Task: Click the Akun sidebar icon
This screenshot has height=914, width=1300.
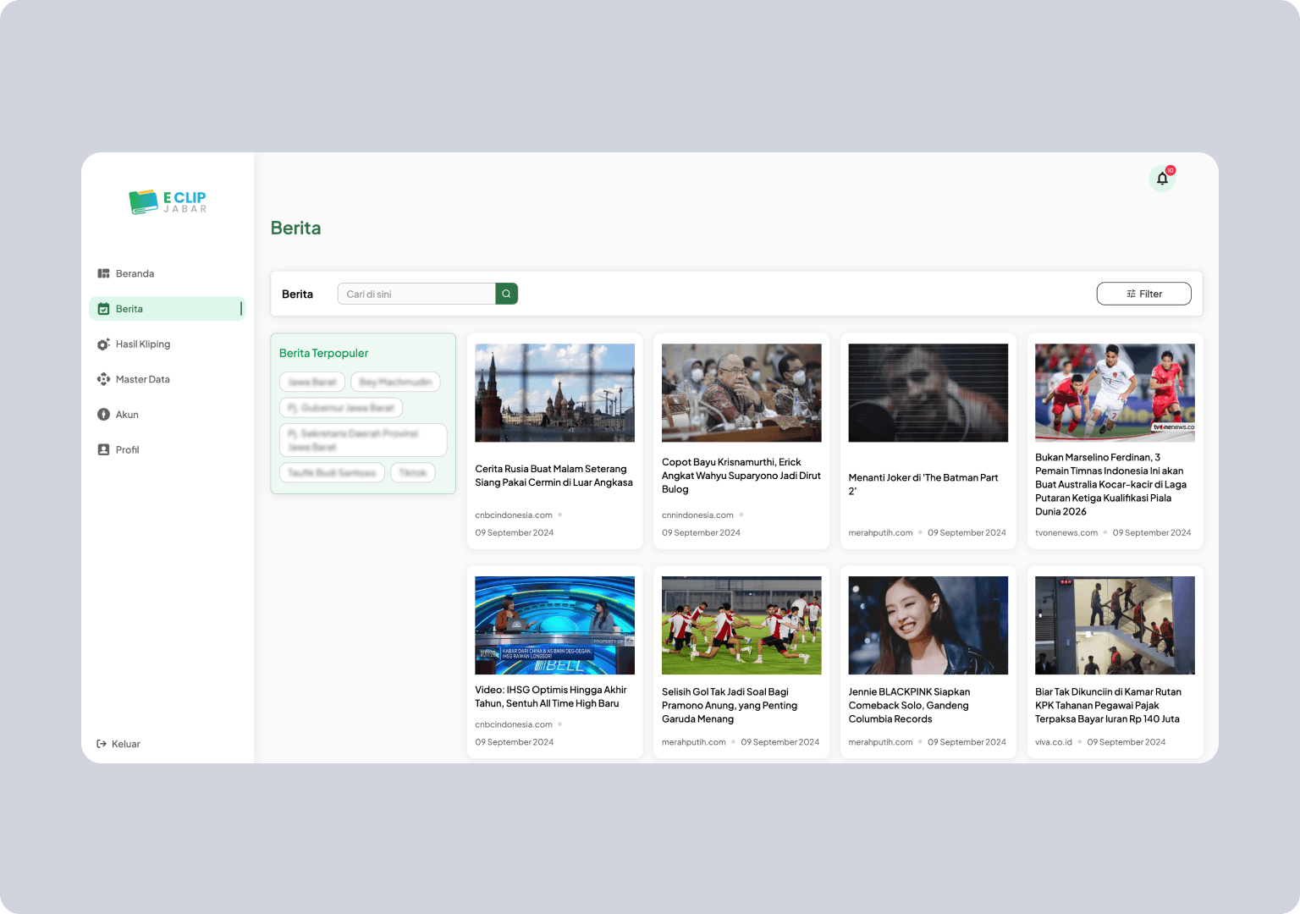Action: click(103, 415)
